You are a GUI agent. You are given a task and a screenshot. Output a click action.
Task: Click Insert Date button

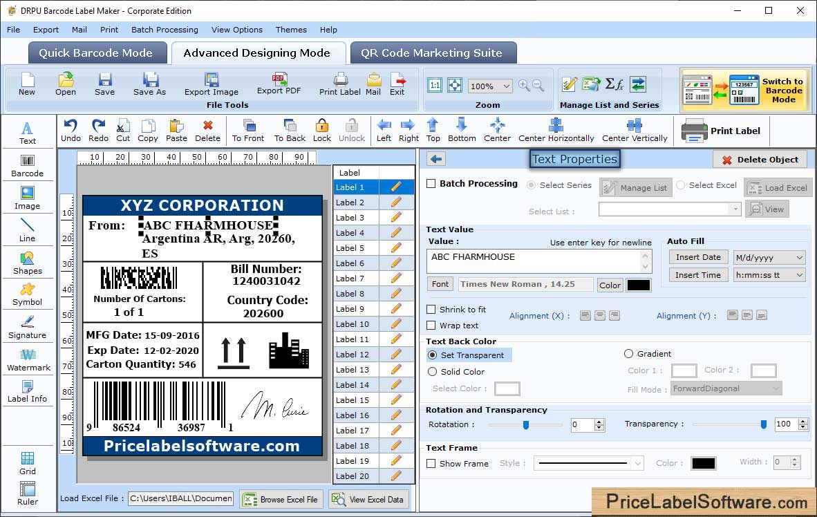click(698, 257)
